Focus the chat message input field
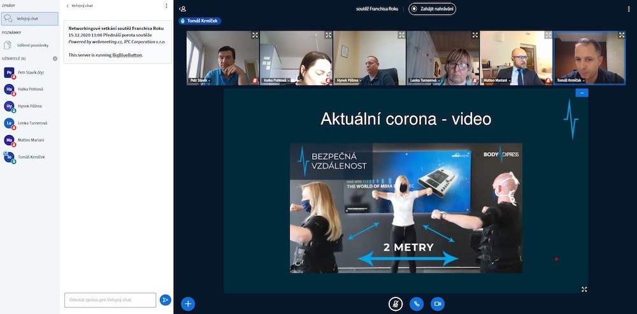 click(110, 300)
